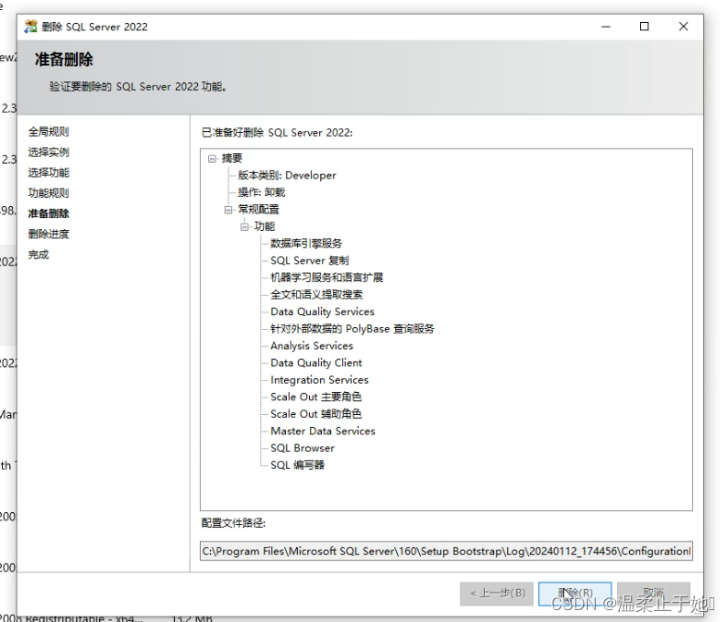Select the 删除进度 step in the sidebar
The height and width of the screenshot is (622, 728).
pyautogui.click(x=49, y=234)
